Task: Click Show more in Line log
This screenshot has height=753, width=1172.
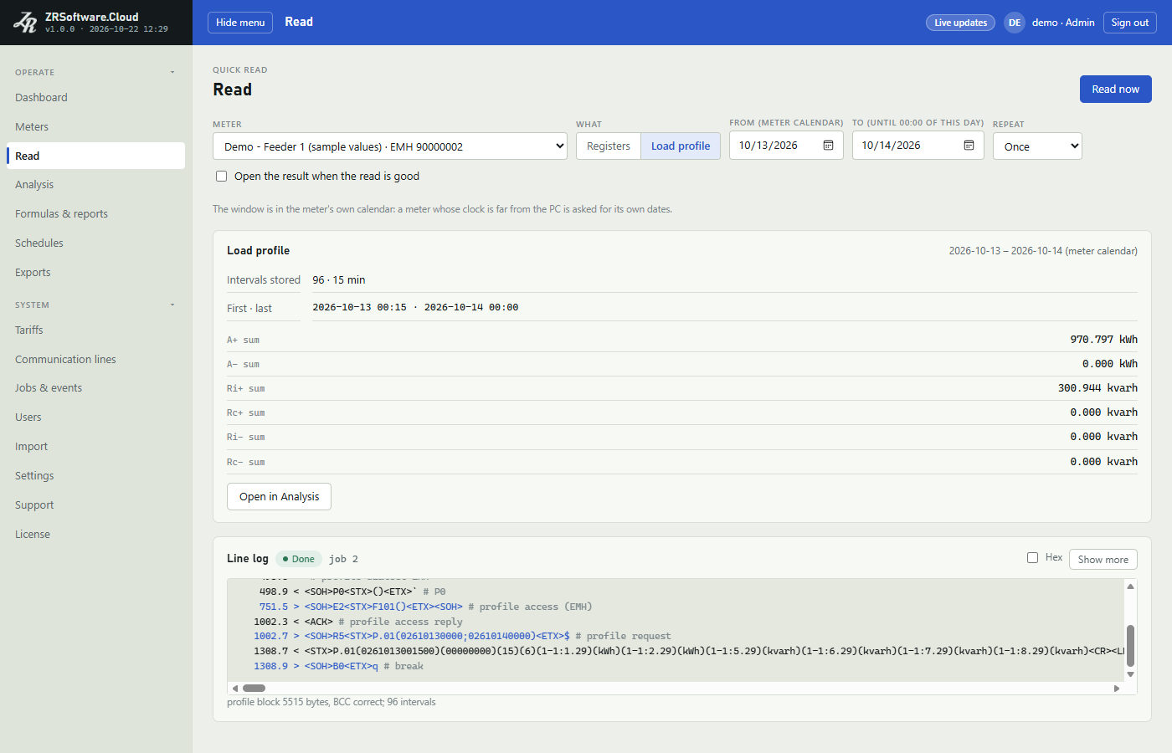Action: click(x=1103, y=560)
